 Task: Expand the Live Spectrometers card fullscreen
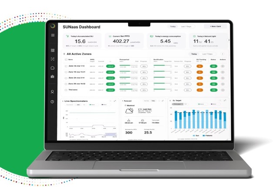click(115, 101)
